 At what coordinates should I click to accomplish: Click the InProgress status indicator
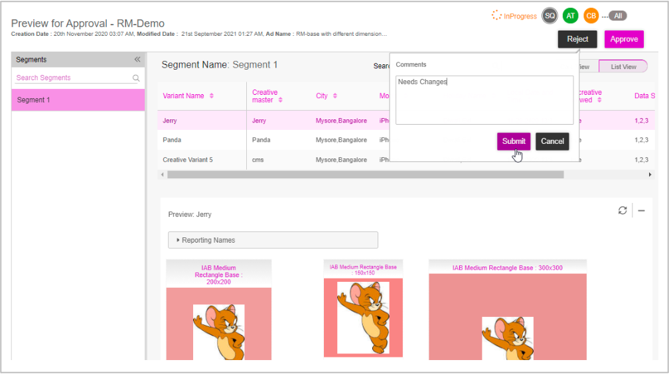pos(514,16)
